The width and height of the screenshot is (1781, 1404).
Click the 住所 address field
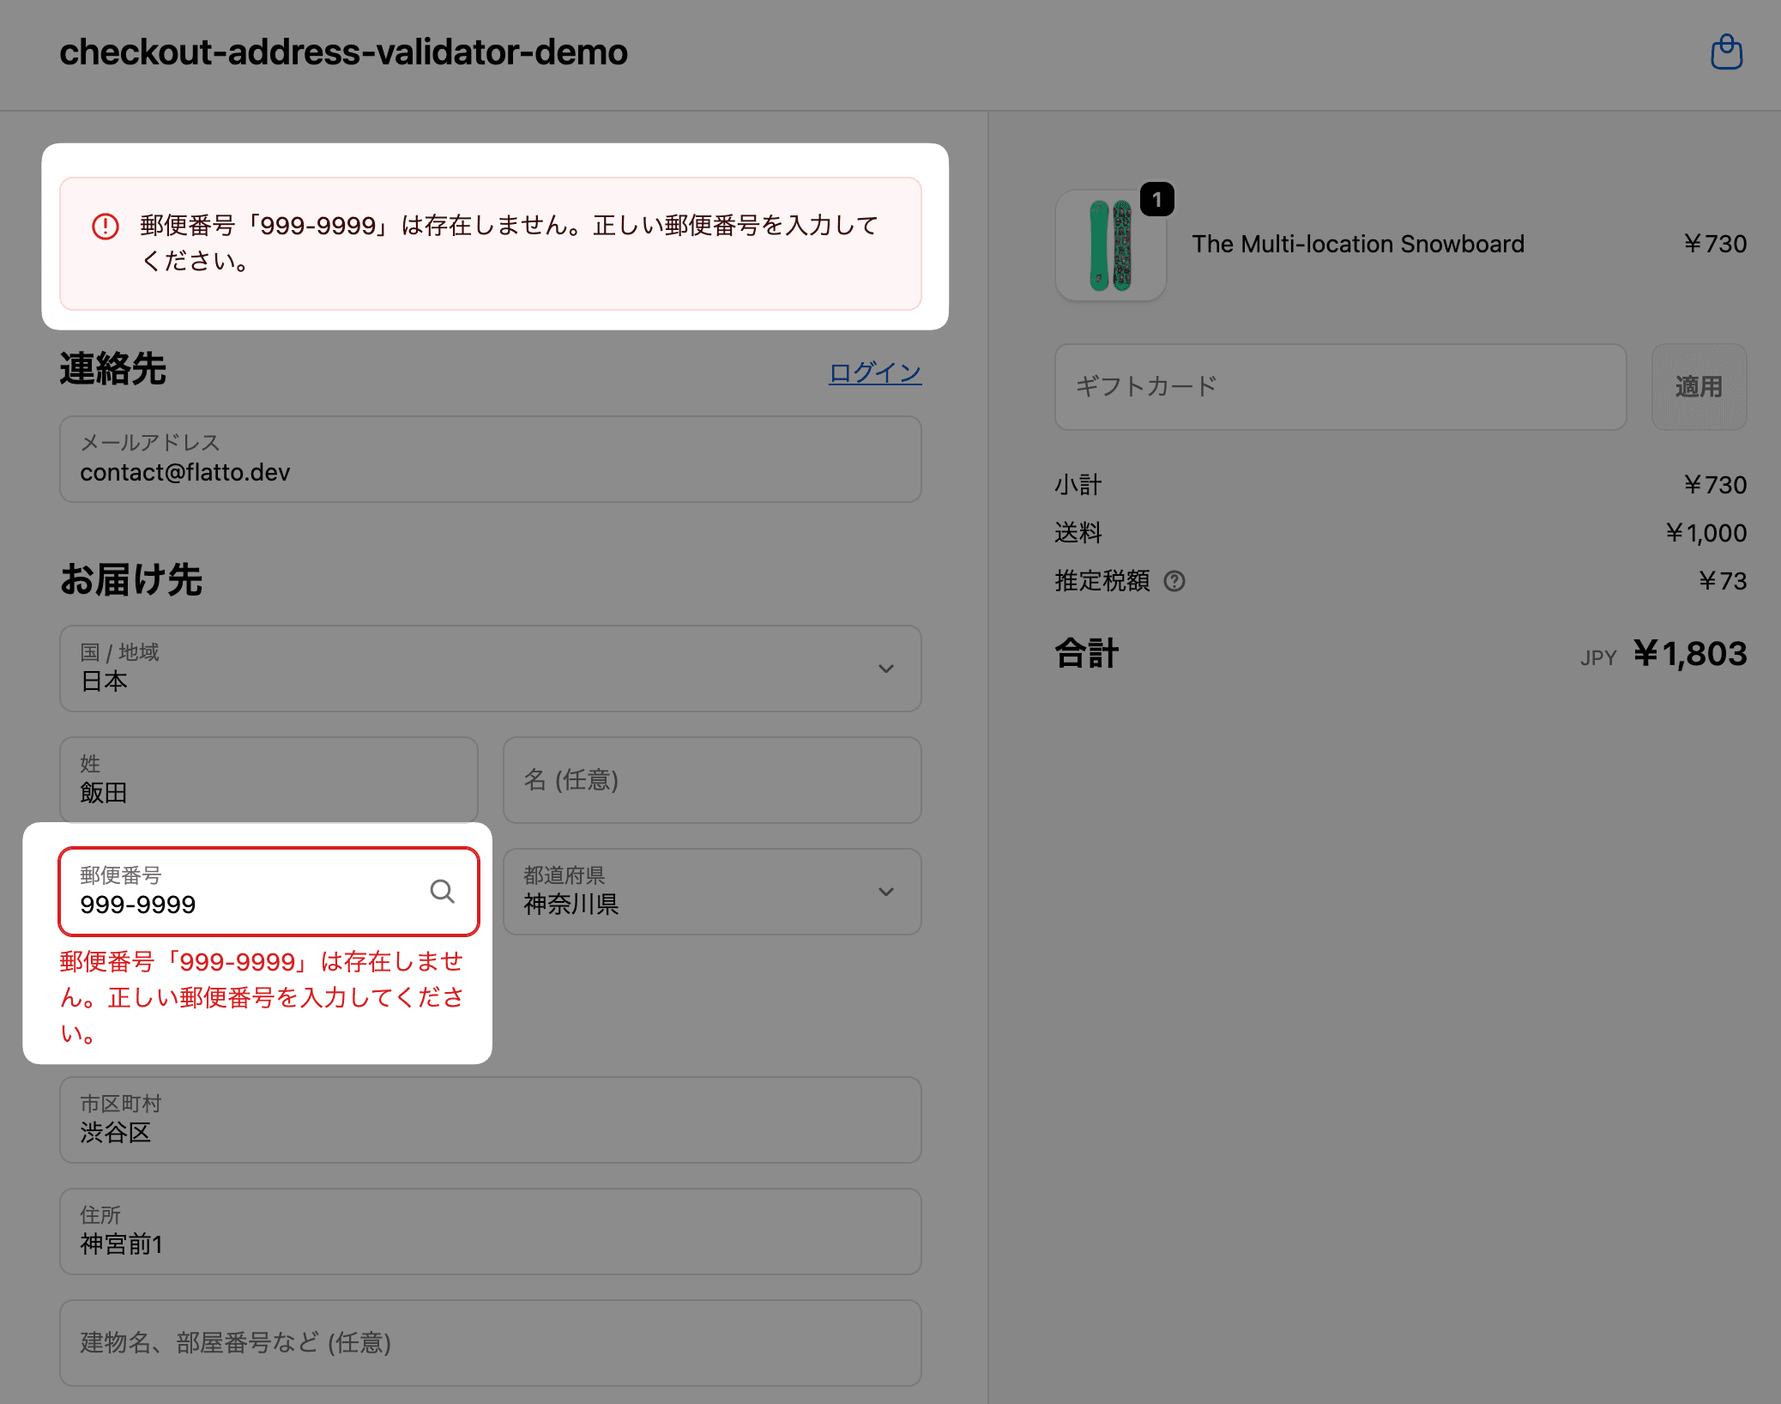point(490,1232)
